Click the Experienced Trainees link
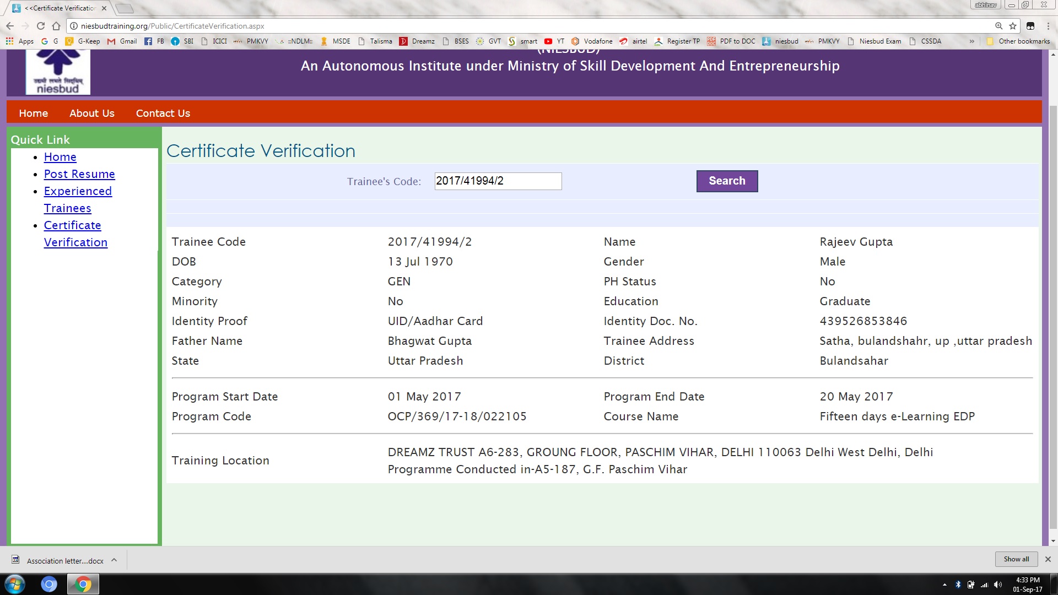This screenshot has width=1058, height=595. [x=78, y=191]
